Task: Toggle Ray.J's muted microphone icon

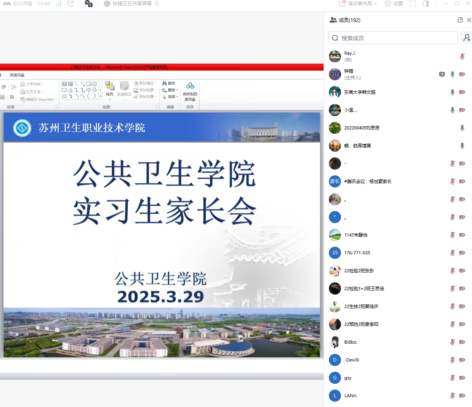Action: click(x=462, y=56)
